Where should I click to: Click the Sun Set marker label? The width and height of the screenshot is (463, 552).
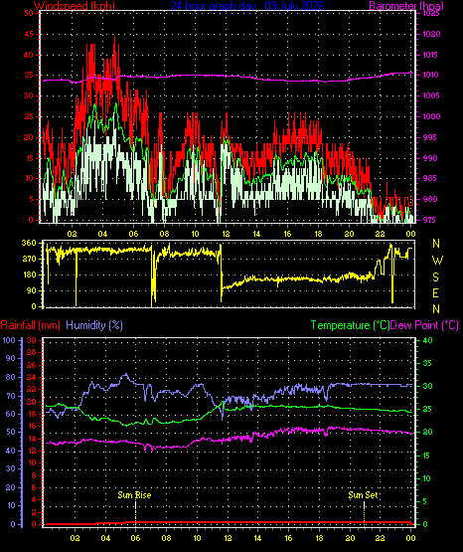[x=363, y=495]
